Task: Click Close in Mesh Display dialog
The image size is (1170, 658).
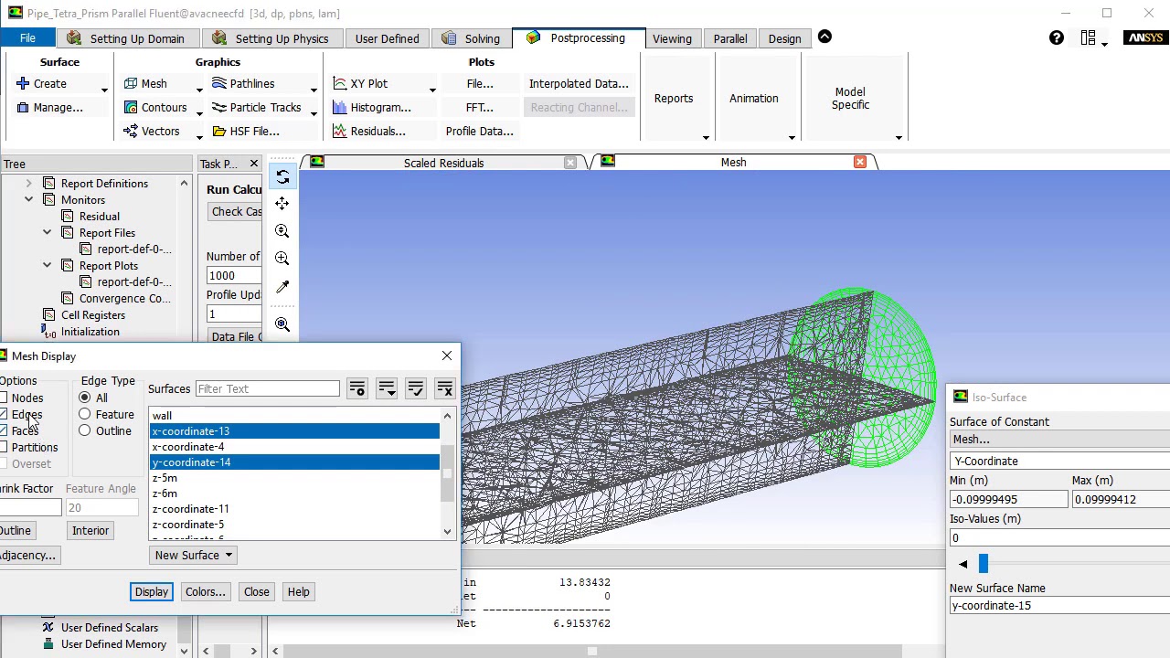Action: (257, 591)
